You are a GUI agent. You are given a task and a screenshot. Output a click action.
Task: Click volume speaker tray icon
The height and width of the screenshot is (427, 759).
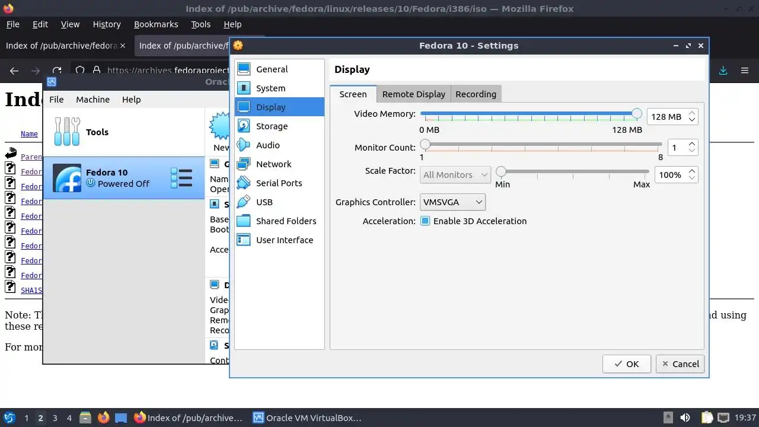685,418
